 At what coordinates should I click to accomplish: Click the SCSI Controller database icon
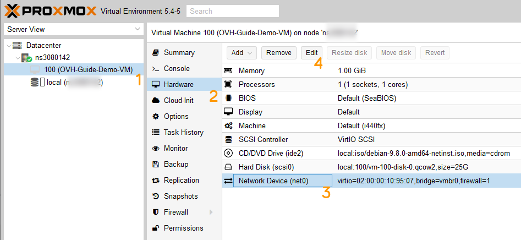(x=228, y=139)
